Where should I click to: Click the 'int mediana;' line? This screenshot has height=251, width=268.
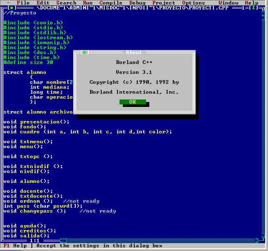[x=50, y=87]
